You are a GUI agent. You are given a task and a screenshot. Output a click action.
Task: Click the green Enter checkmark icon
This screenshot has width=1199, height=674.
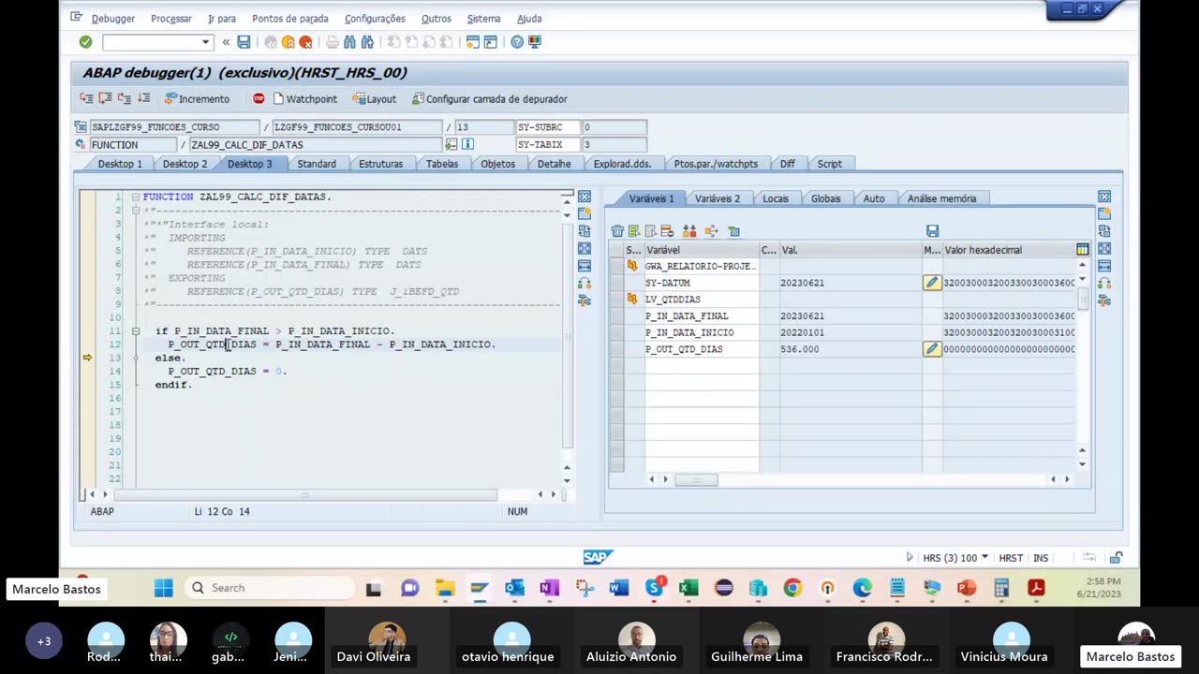tap(85, 42)
